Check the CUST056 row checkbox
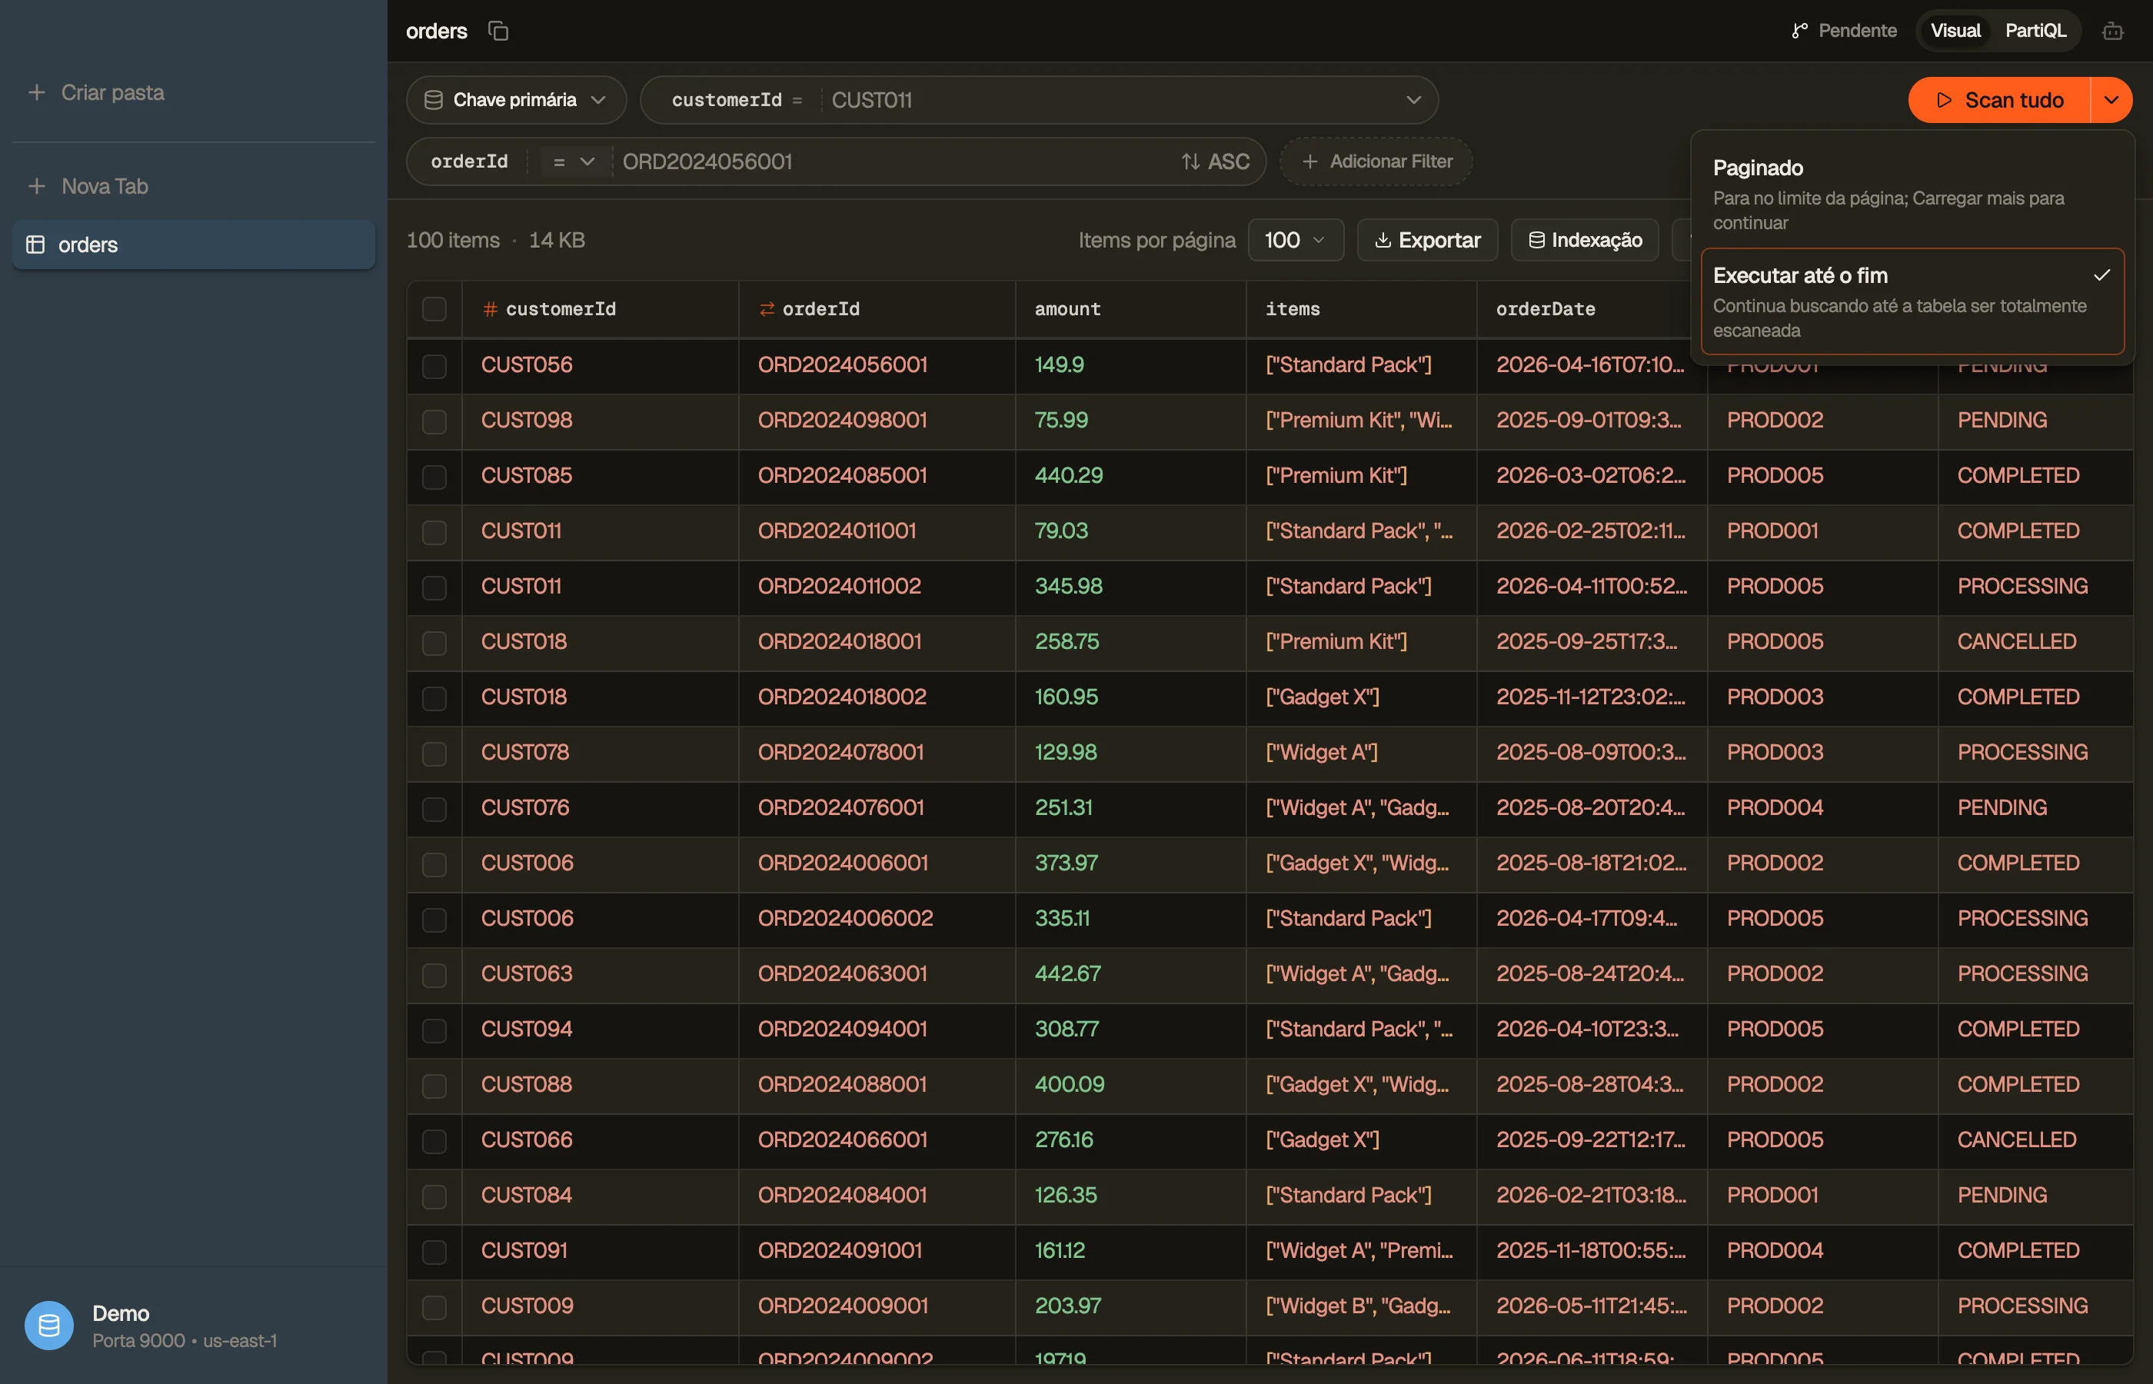Image resolution: width=2153 pixels, height=1384 pixels. click(434, 366)
